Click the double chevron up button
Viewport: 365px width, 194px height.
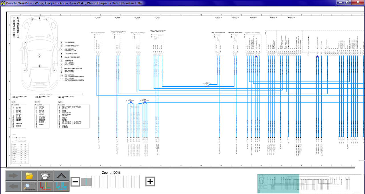(62, 176)
